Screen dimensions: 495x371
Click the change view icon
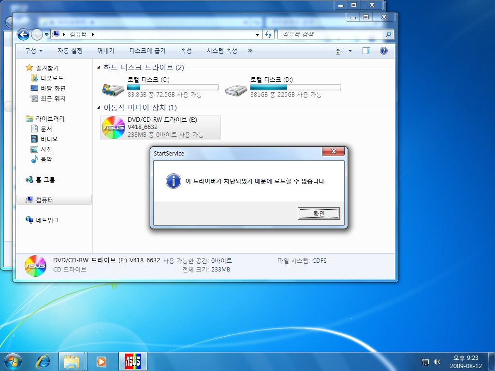(340, 51)
